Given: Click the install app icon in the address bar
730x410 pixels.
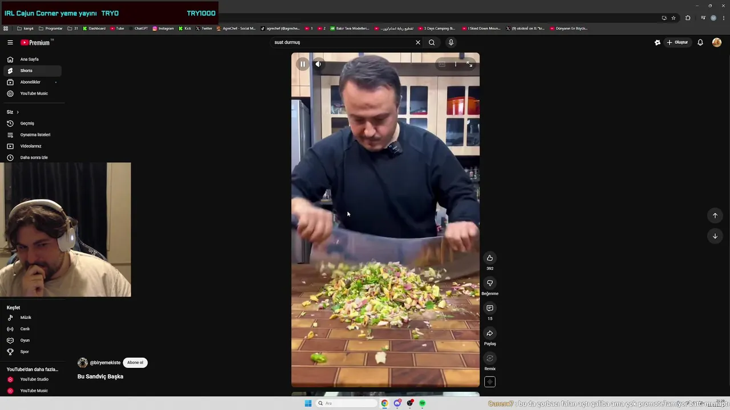Looking at the screenshot, I should coord(664,18).
